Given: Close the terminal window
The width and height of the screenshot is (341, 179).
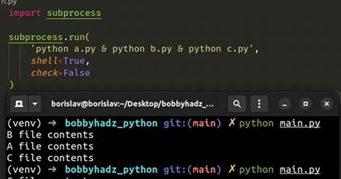Looking at the screenshot, I should tap(327, 104).
